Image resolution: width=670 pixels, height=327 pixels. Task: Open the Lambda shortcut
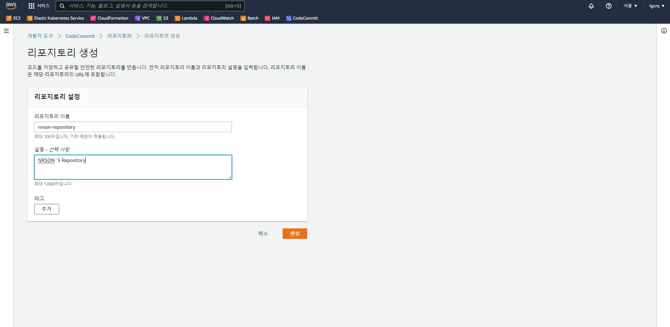coord(186,18)
